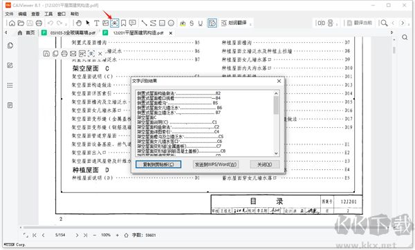
Task: Open the 窗口 menu
Action: [x=62, y=14]
